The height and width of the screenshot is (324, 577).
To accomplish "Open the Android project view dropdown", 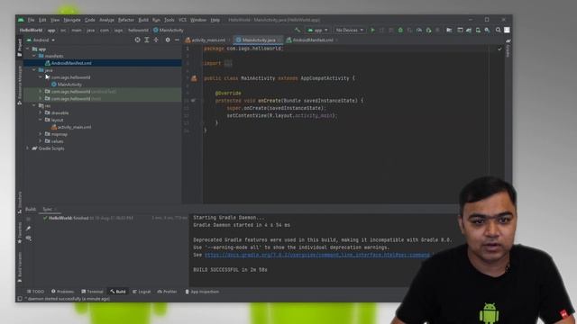I will click(41, 40).
